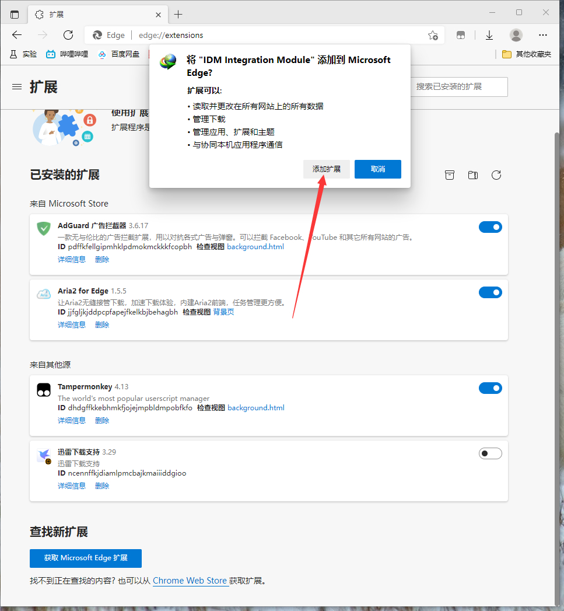Viewport: 564px width, 611px height.
Task: Click 添加扩展 to confirm adding IDM
Action: coord(326,169)
